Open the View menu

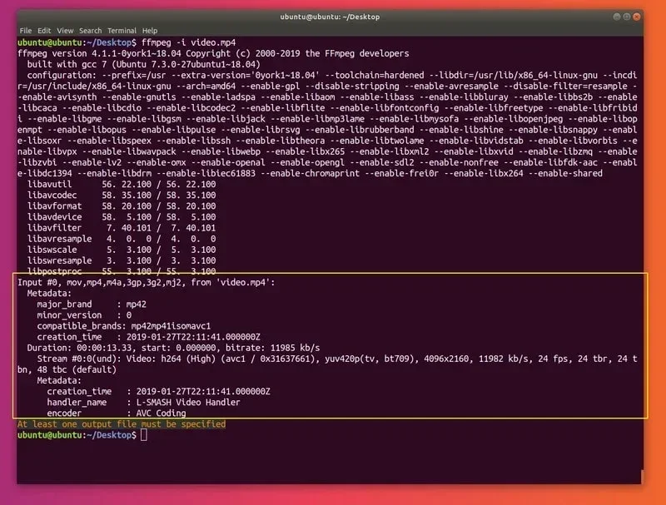(x=65, y=31)
